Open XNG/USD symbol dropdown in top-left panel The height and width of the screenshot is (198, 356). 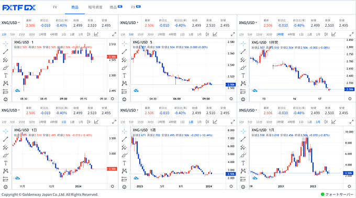[10, 23]
